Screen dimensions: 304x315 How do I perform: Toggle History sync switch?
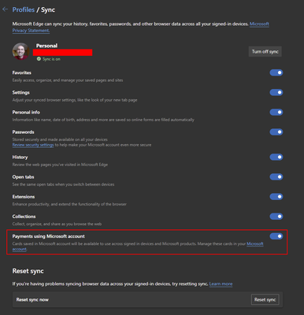coord(276,157)
